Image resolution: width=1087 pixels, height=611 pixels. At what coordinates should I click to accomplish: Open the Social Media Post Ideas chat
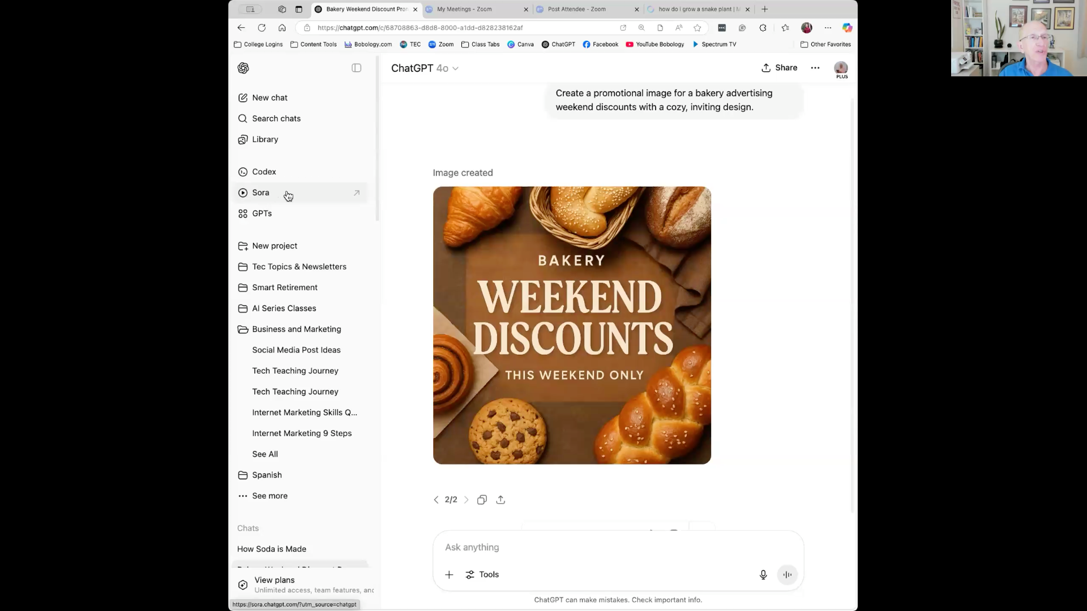296,350
